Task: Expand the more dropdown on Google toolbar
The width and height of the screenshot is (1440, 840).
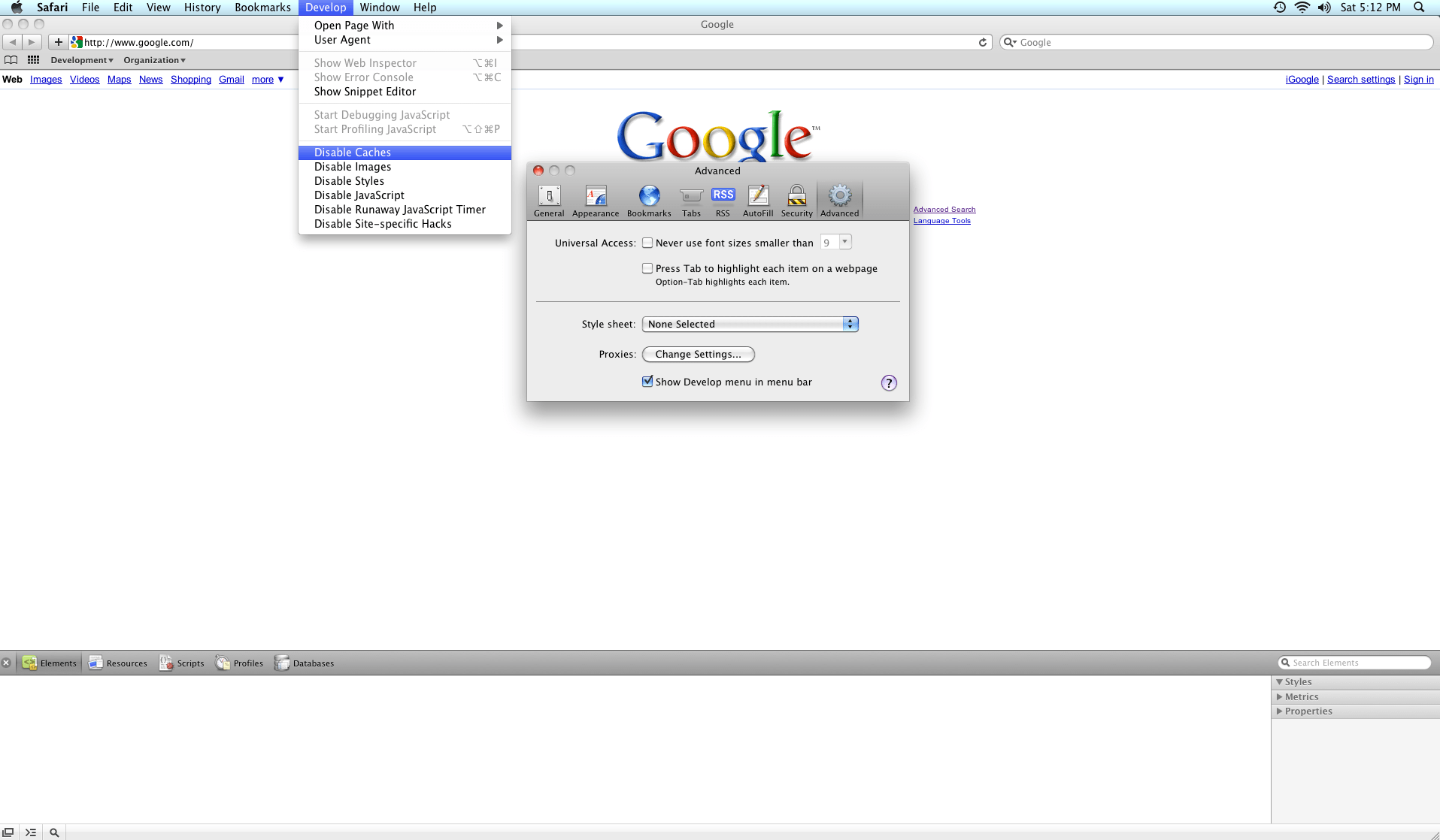Action: [x=266, y=80]
